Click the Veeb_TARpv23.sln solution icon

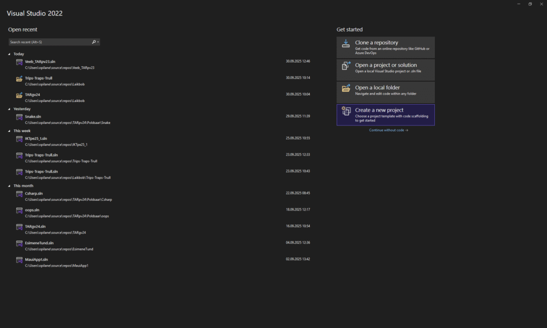point(19,63)
